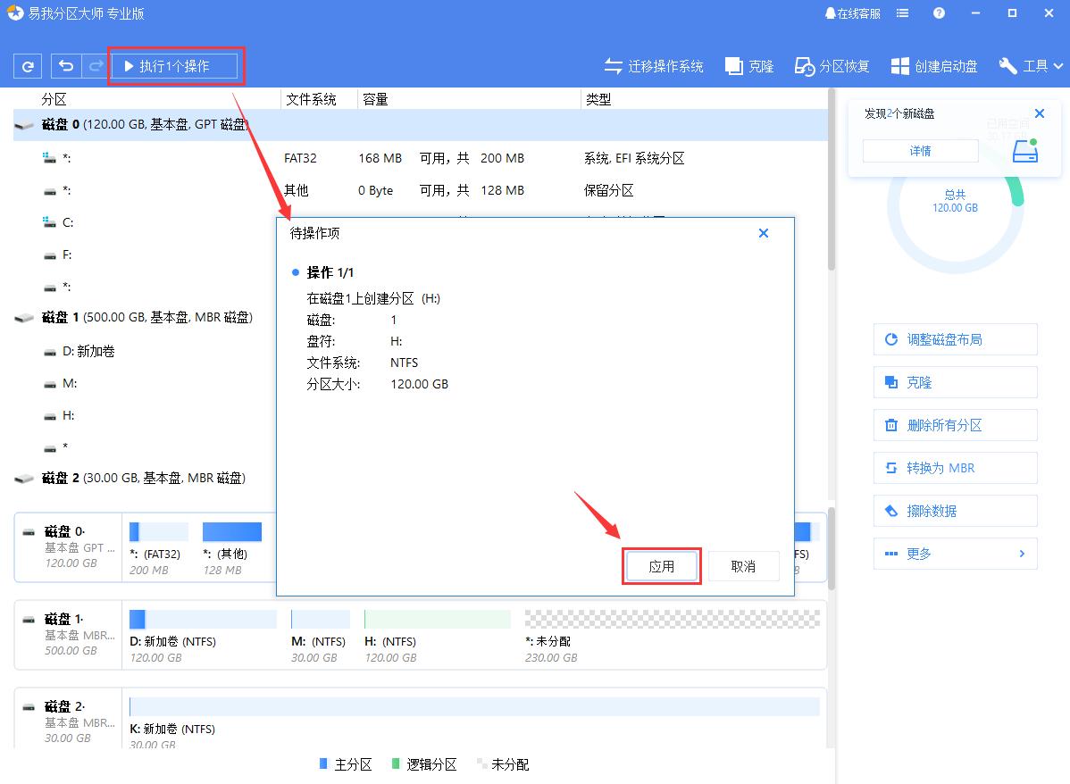1070x784 pixels.
Task: Select the D: 新加卷 partition block
Action: [201, 619]
